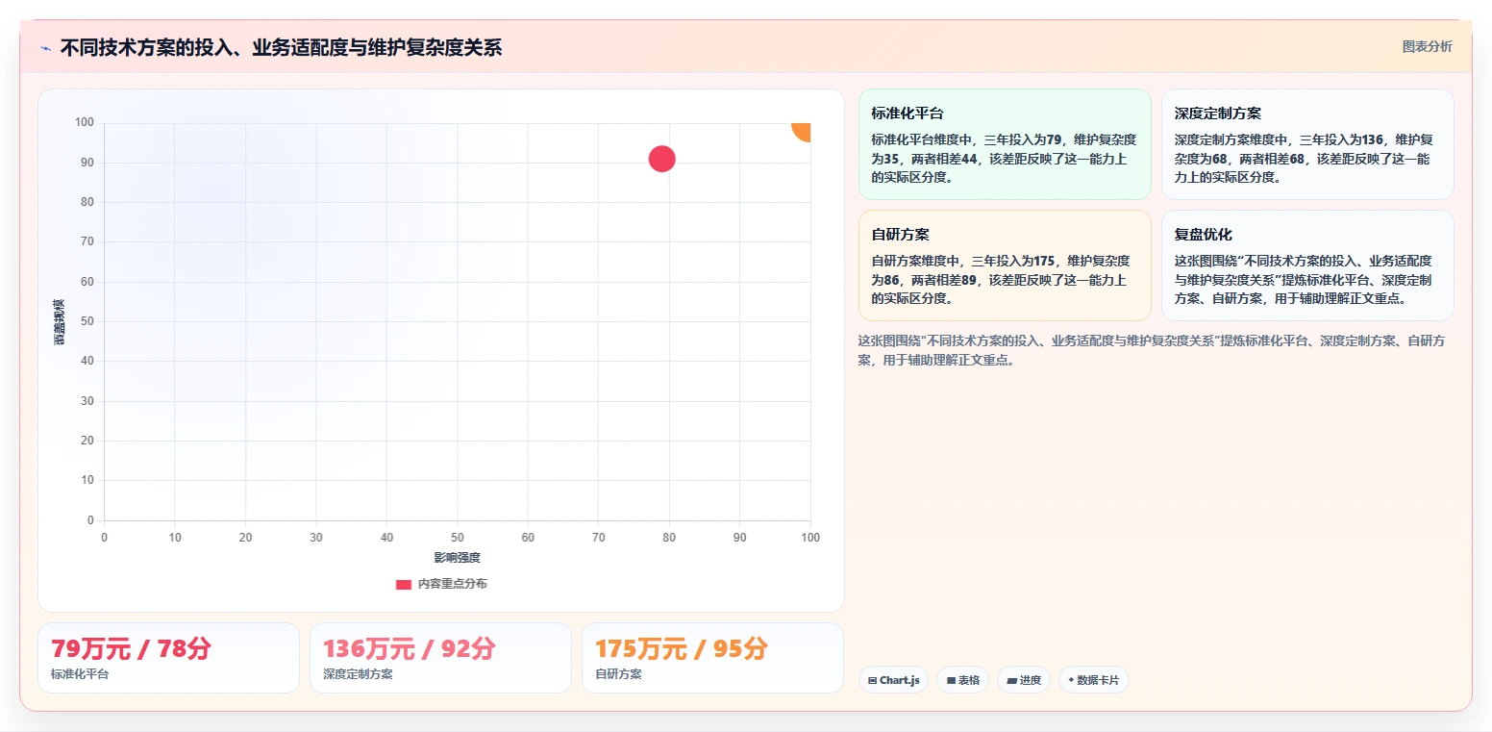The width and height of the screenshot is (1492, 732).
Task: Click the 深度定制方案 card heading
Action: [x=1218, y=114]
